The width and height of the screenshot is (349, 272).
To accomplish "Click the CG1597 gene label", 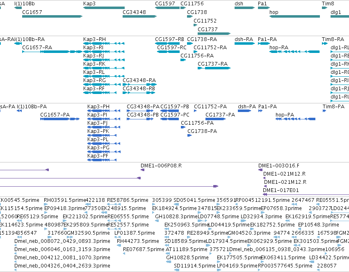I will (x=165, y=4).
